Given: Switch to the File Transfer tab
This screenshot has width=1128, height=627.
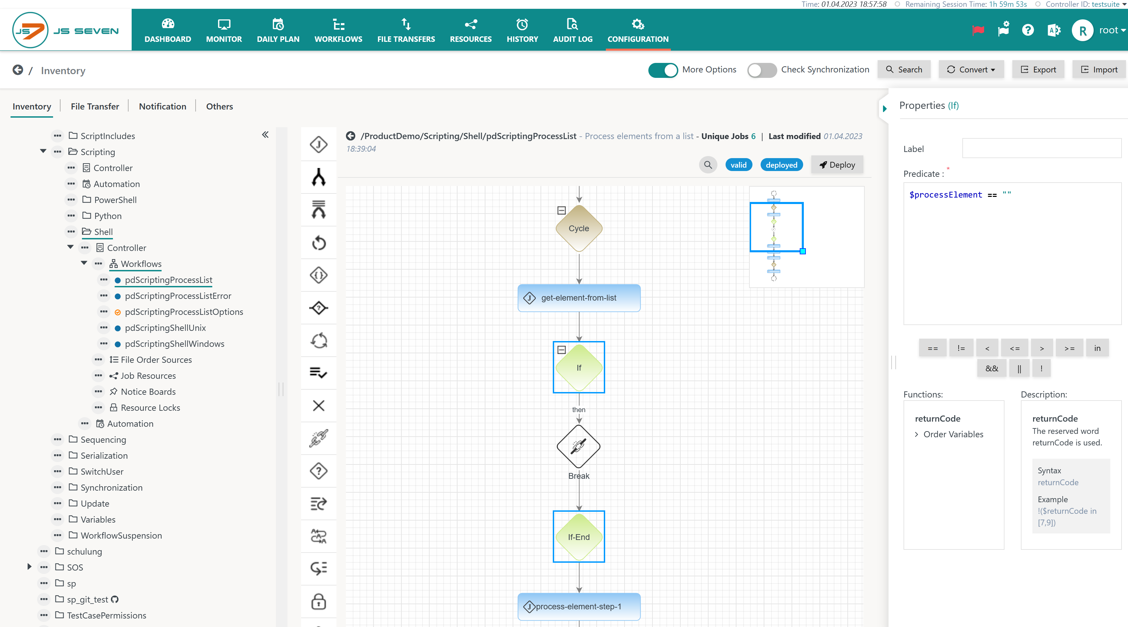Looking at the screenshot, I should [x=95, y=106].
